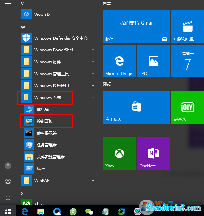This screenshot has height=216, width=204.
Task: Open Xbox from the app list
Action: 58,202
